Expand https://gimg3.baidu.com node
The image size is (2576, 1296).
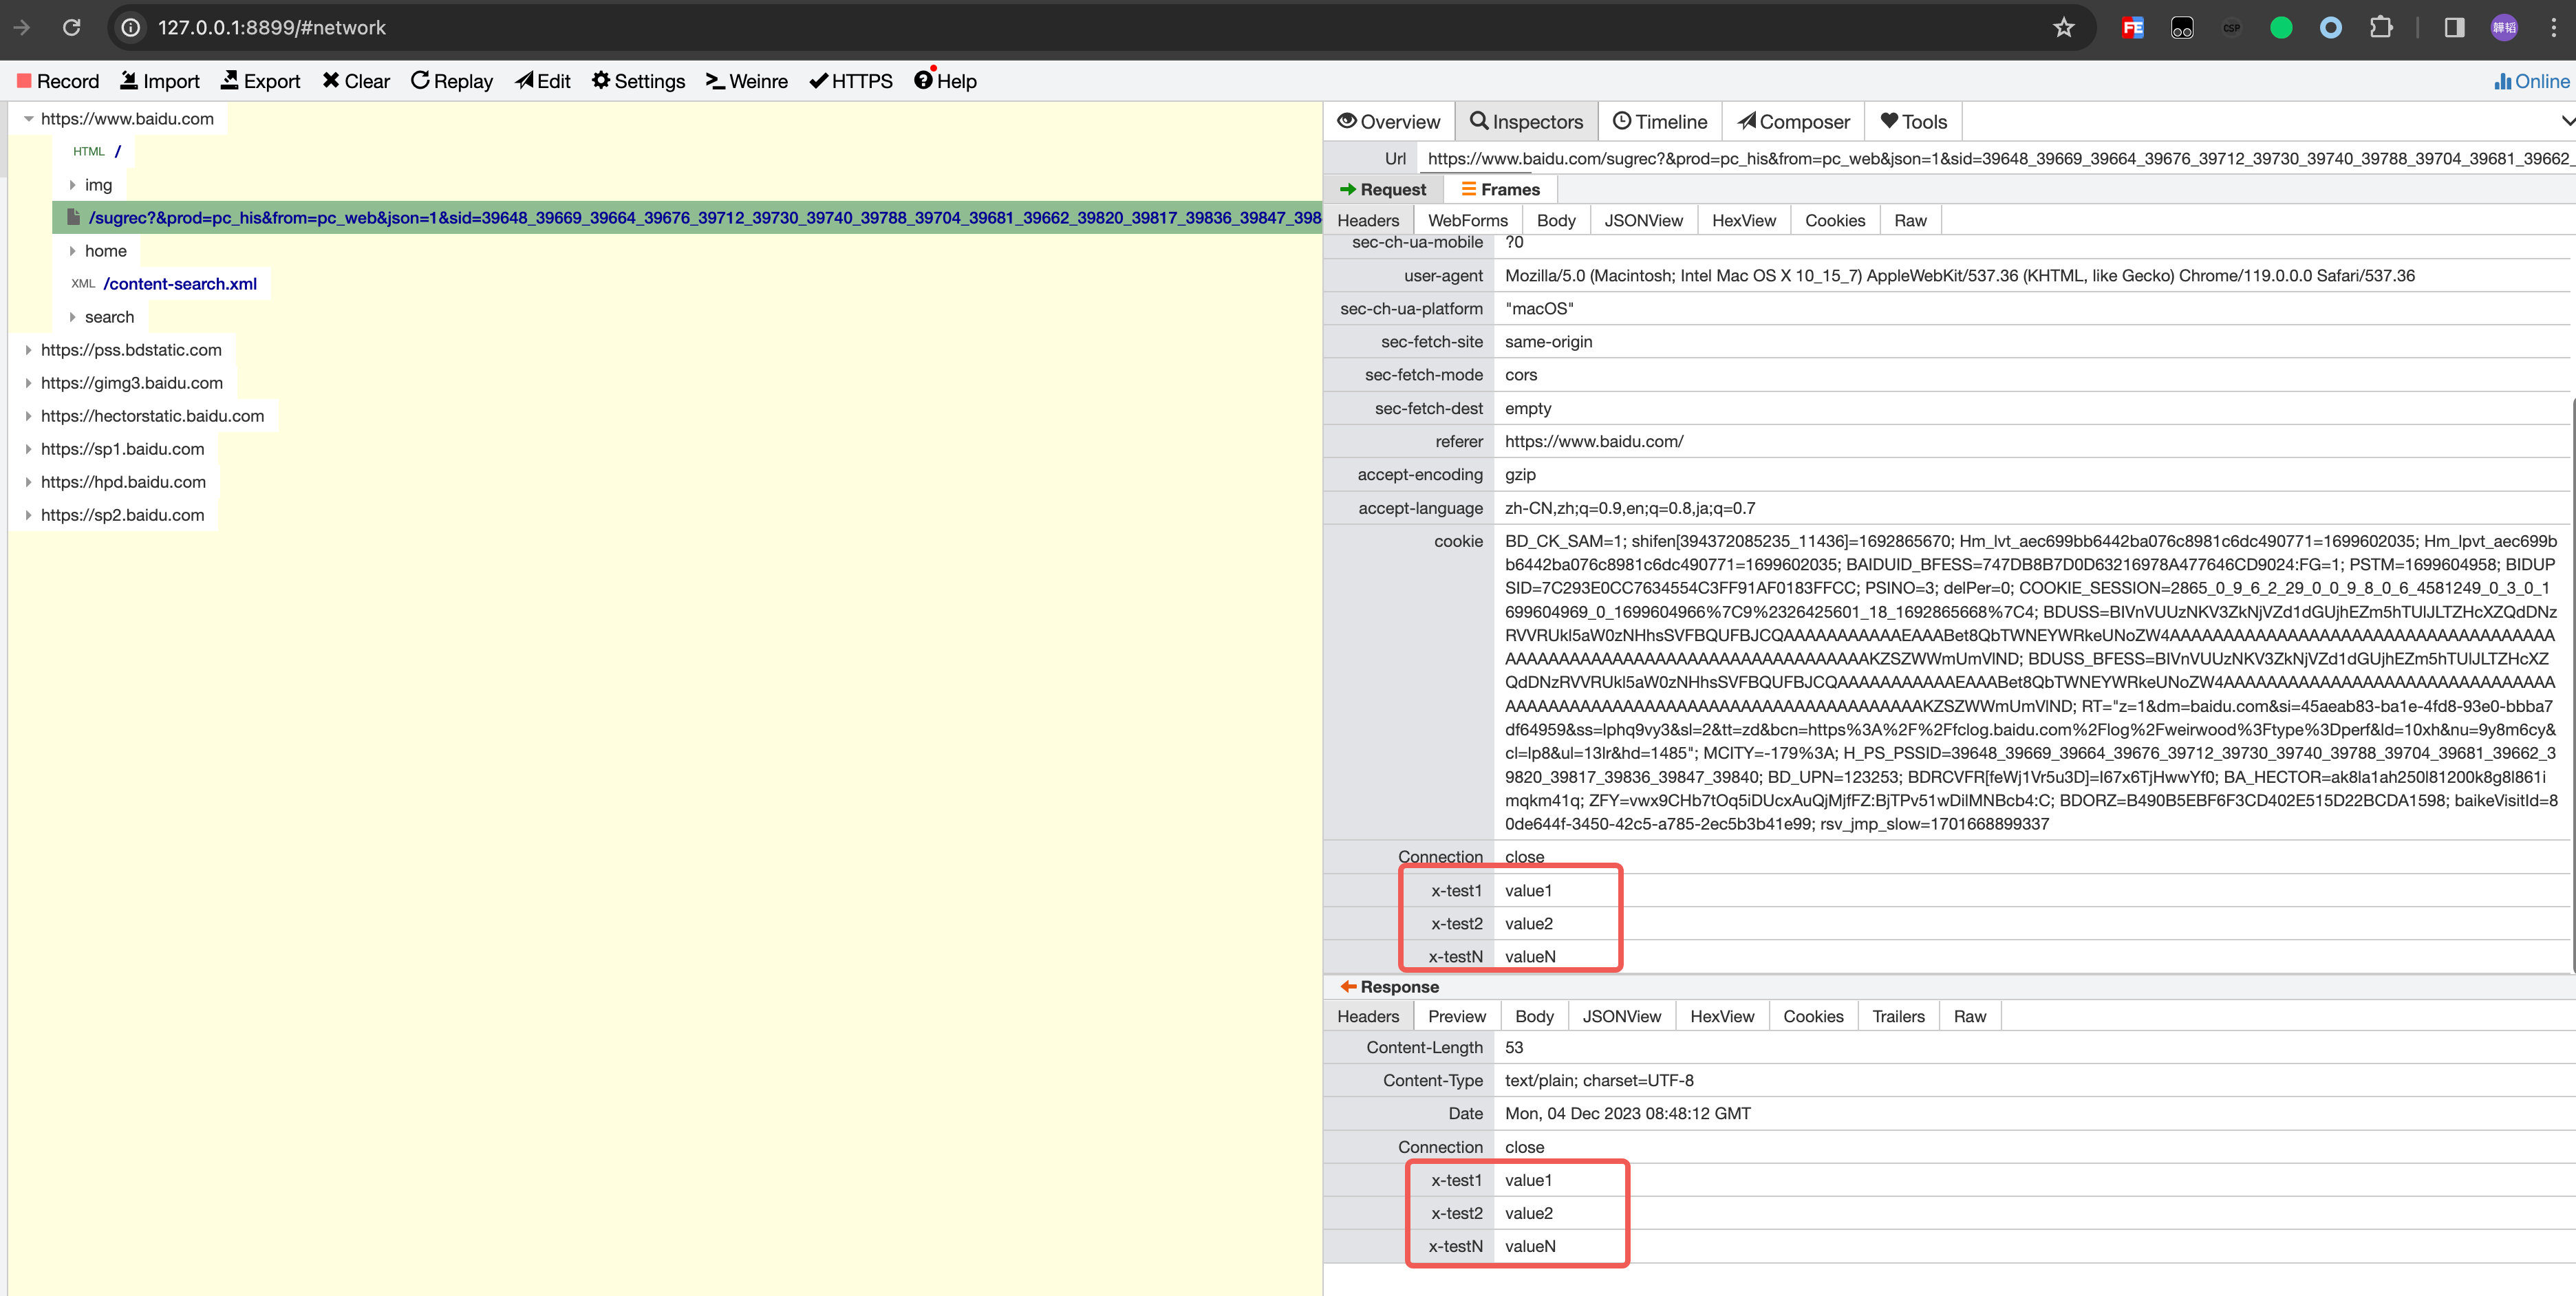(28, 383)
